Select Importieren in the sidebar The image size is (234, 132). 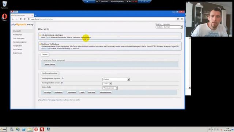(18, 49)
